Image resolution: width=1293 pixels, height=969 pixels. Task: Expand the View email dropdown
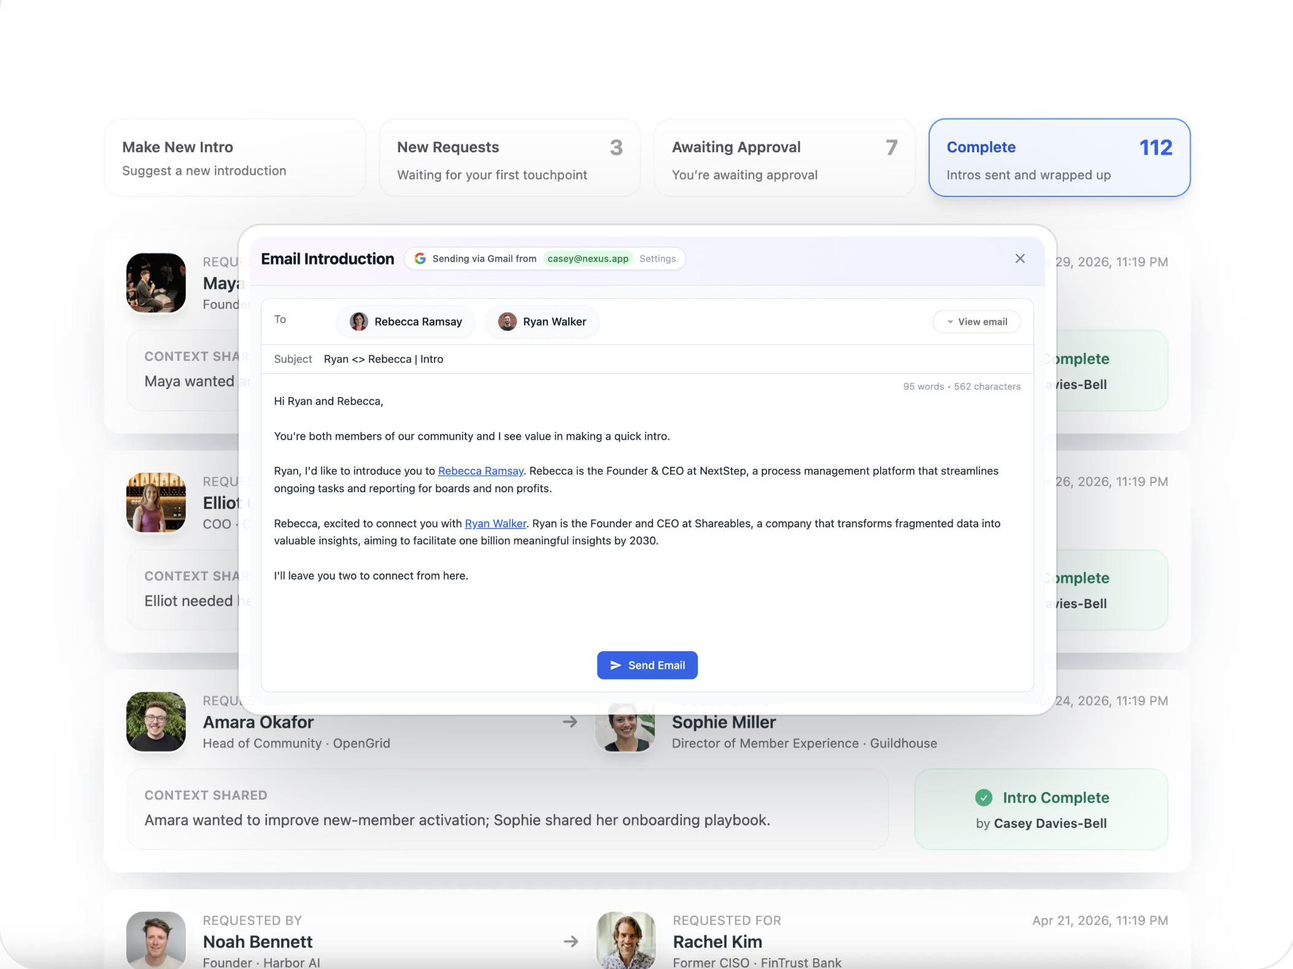(x=977, y=322)
